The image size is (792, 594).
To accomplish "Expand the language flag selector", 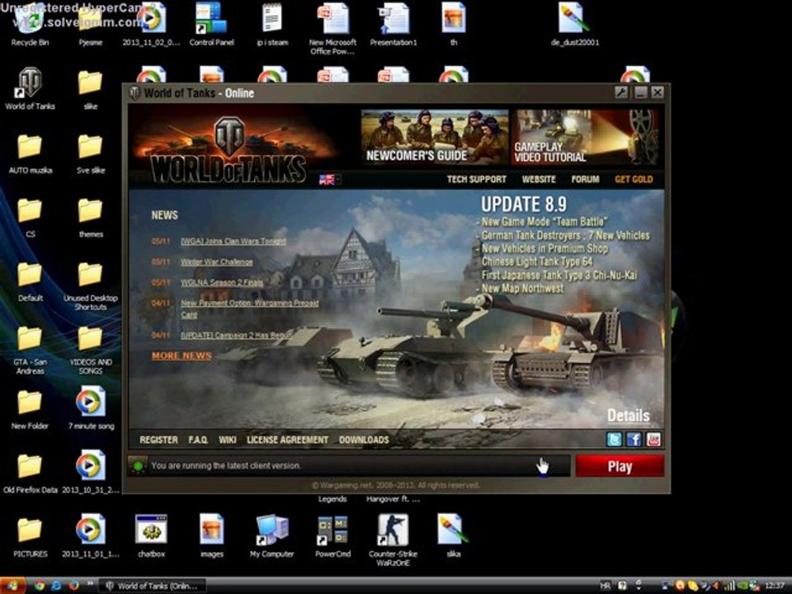I will [x=330, y=179].
